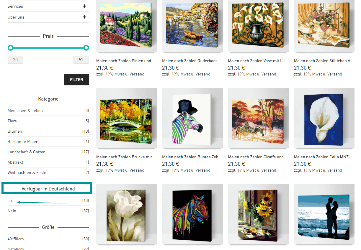The width and height of the screenshot is (361, 250).
Task: Click the minimum price field showing 20
Action: coord(15,60)
